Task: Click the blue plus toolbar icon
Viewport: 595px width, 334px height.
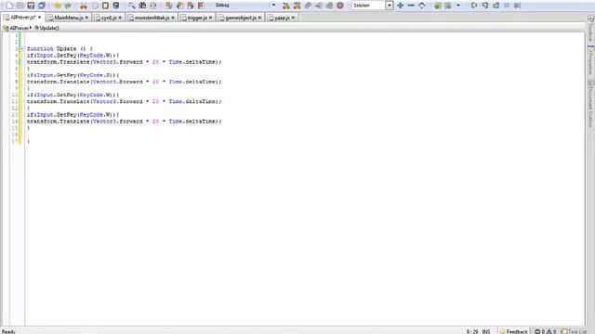Action: point(400,6)
